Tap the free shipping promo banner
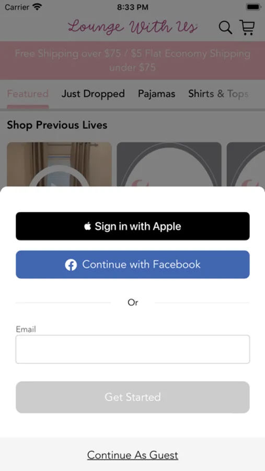The height and width of the screenshot is (471, 265). [133, 60]
